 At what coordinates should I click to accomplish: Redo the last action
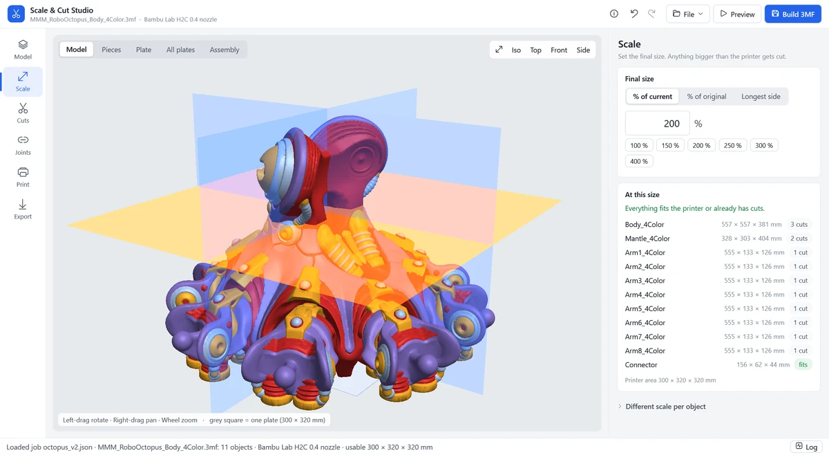pyautogui.click(x=651, y=14)
